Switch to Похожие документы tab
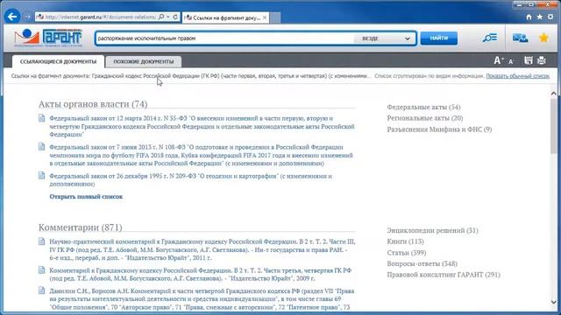 click(144, 61)
